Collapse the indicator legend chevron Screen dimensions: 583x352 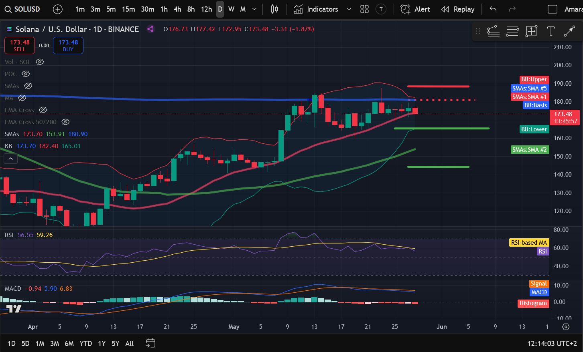click(11, 159)
